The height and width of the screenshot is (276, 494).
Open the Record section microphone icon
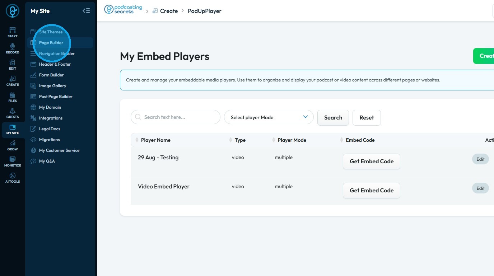click(x=13, y=48)
